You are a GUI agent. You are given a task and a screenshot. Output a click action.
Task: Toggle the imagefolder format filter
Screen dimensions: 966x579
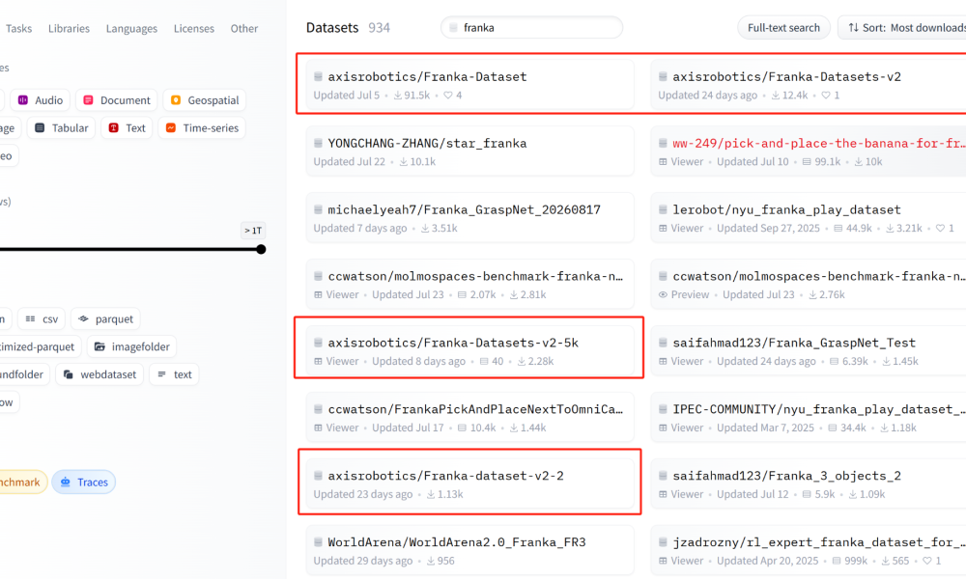[131, 347]
